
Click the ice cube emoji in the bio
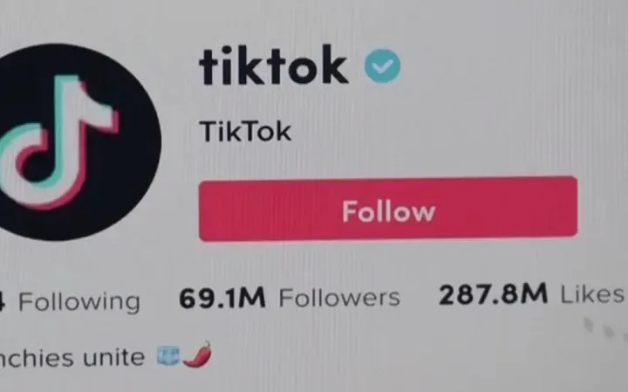click(x=168, y=356)
